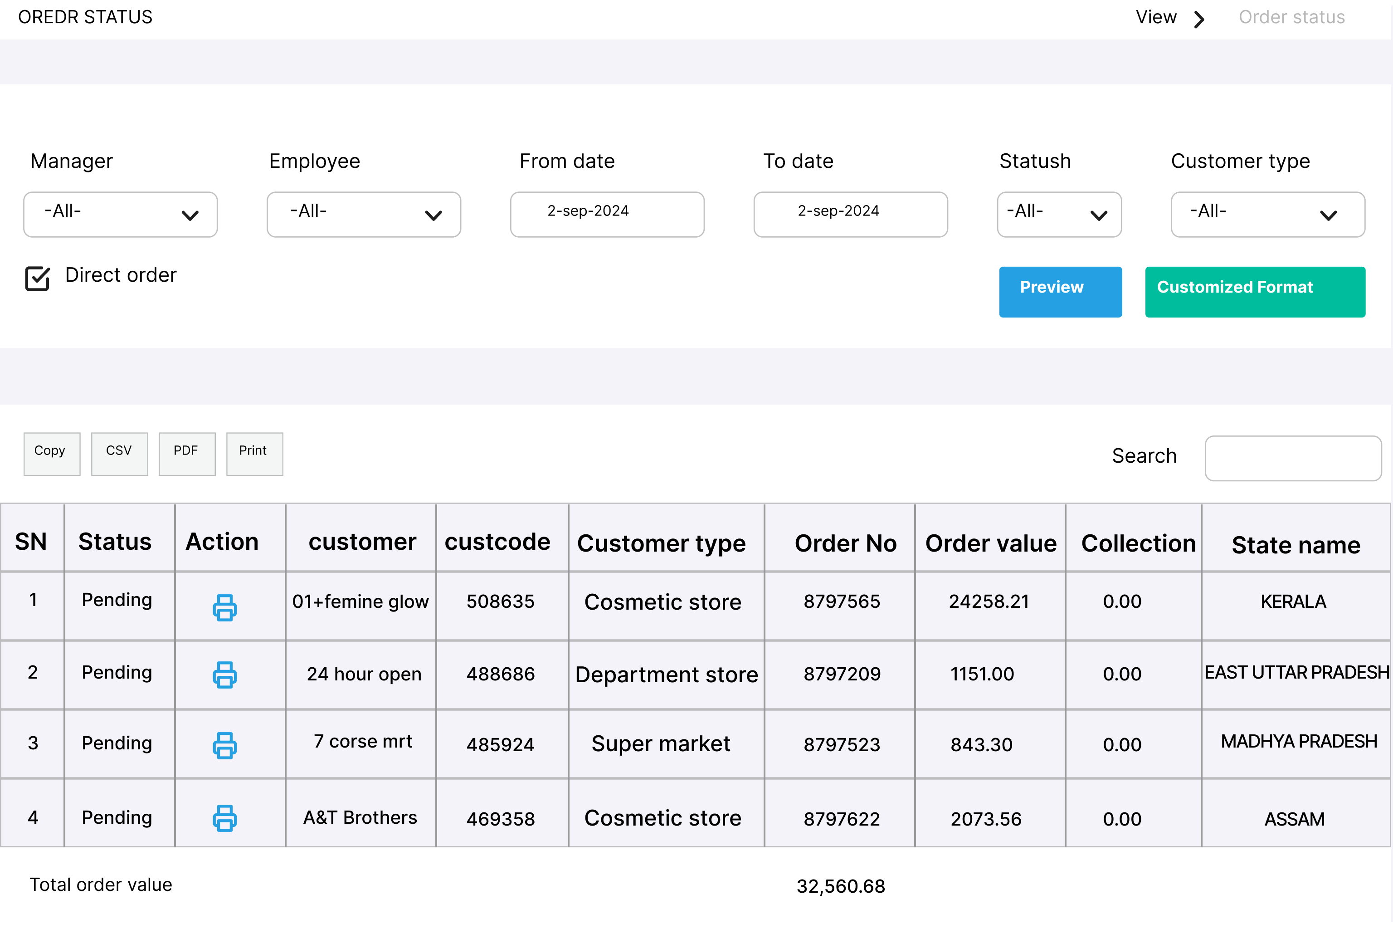
Task: Click state name 'MADHYA PRADESH'
Action: click(1299, 741)
